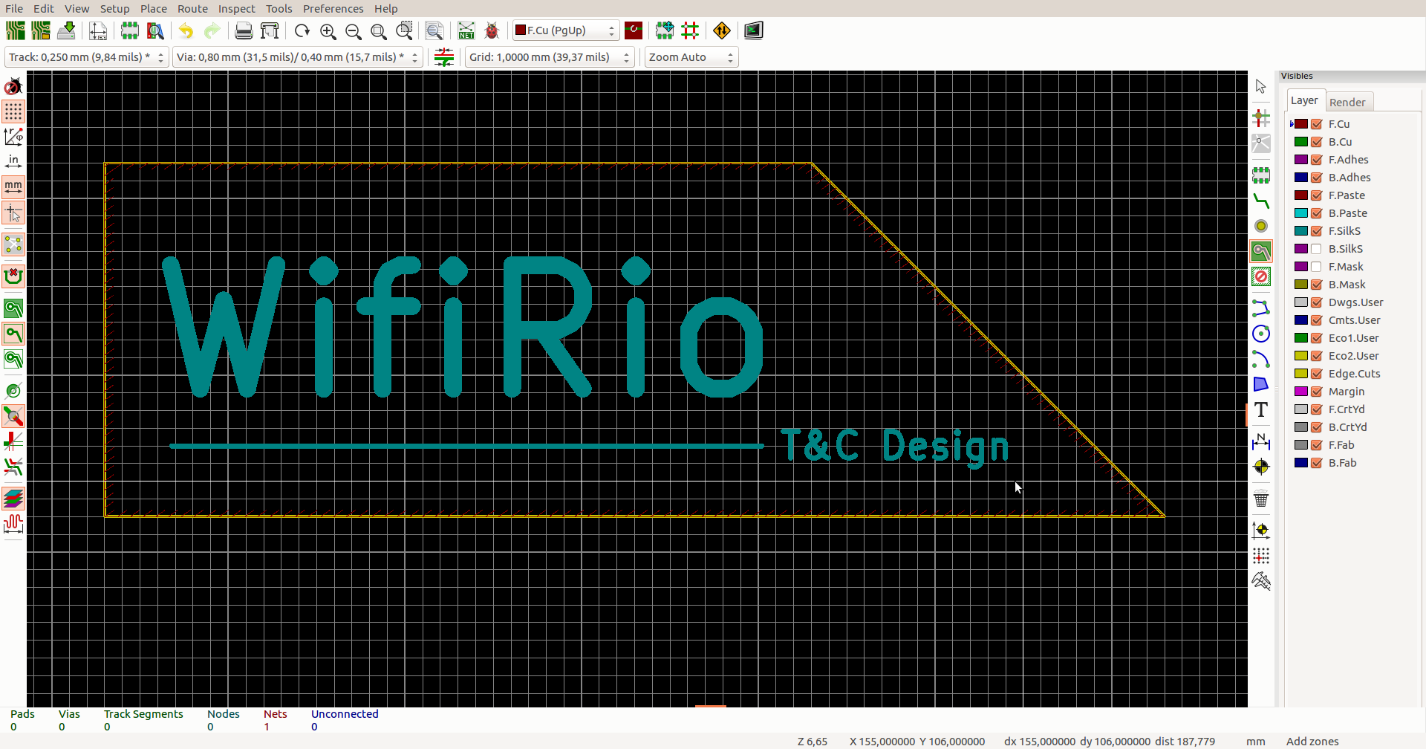Select the Delete items trash tool
The image size is (1426, 749).
click(1261, 499)
